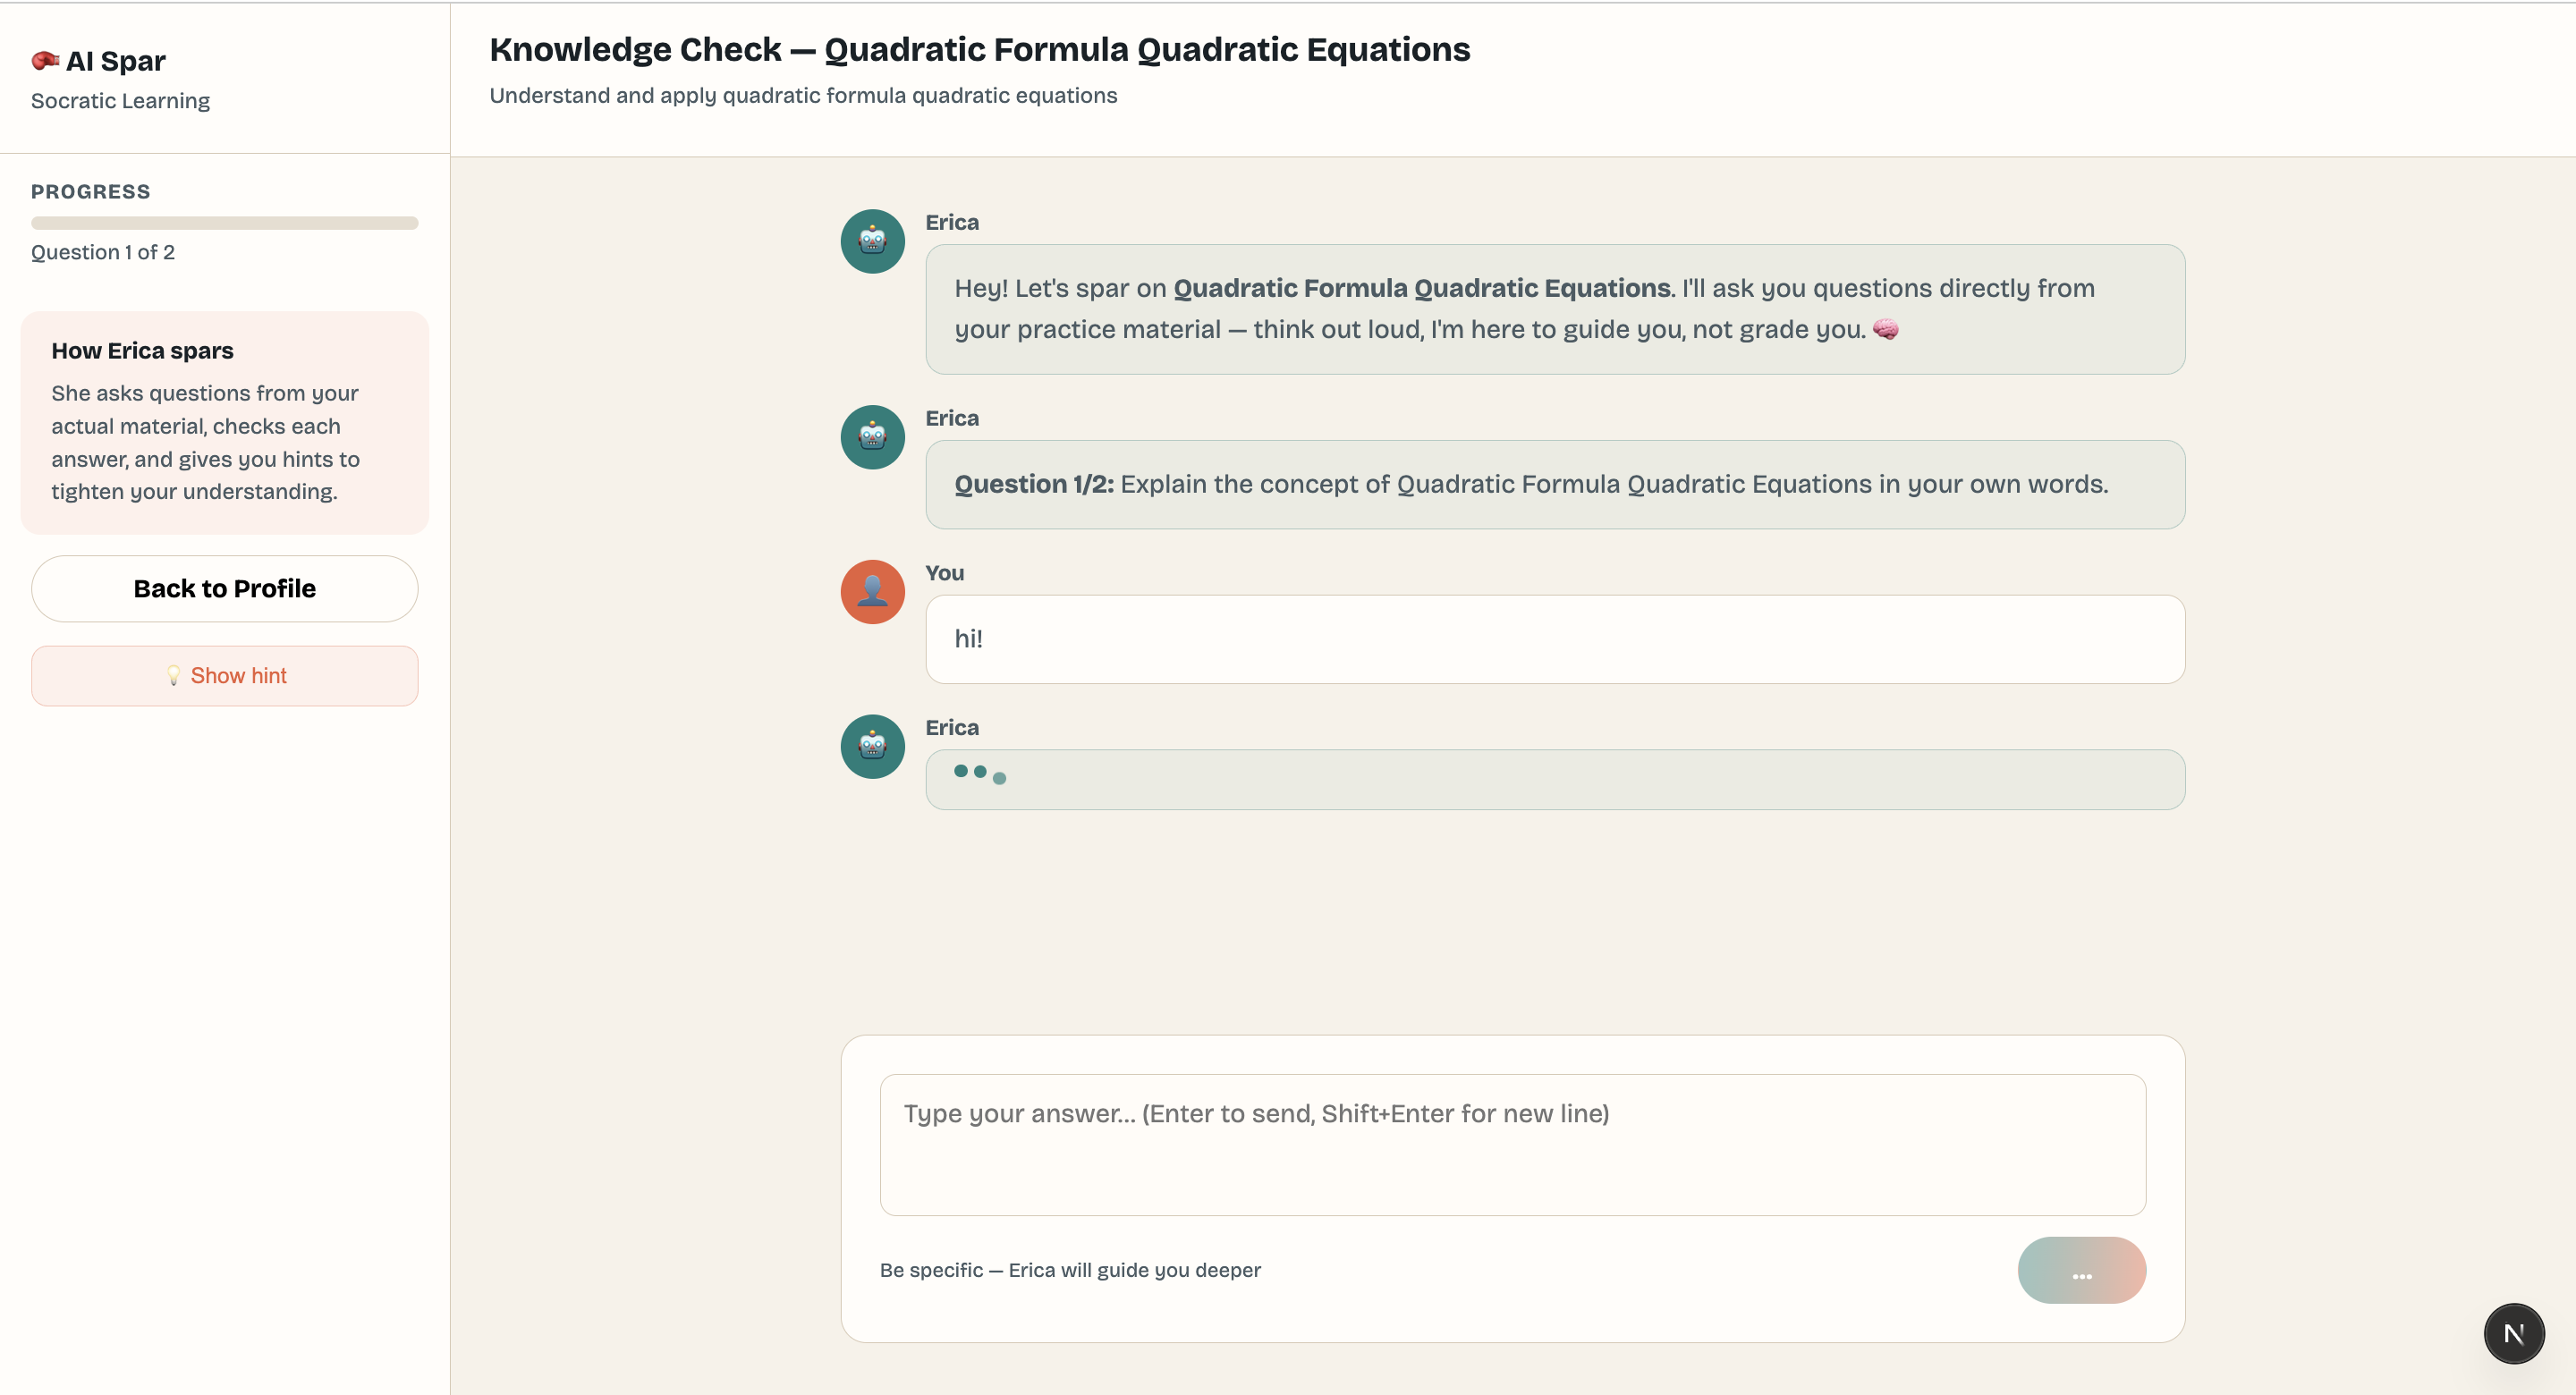Click the Knowledge Check page heading
The image size is (2576, 1395).
click(979, 49)
